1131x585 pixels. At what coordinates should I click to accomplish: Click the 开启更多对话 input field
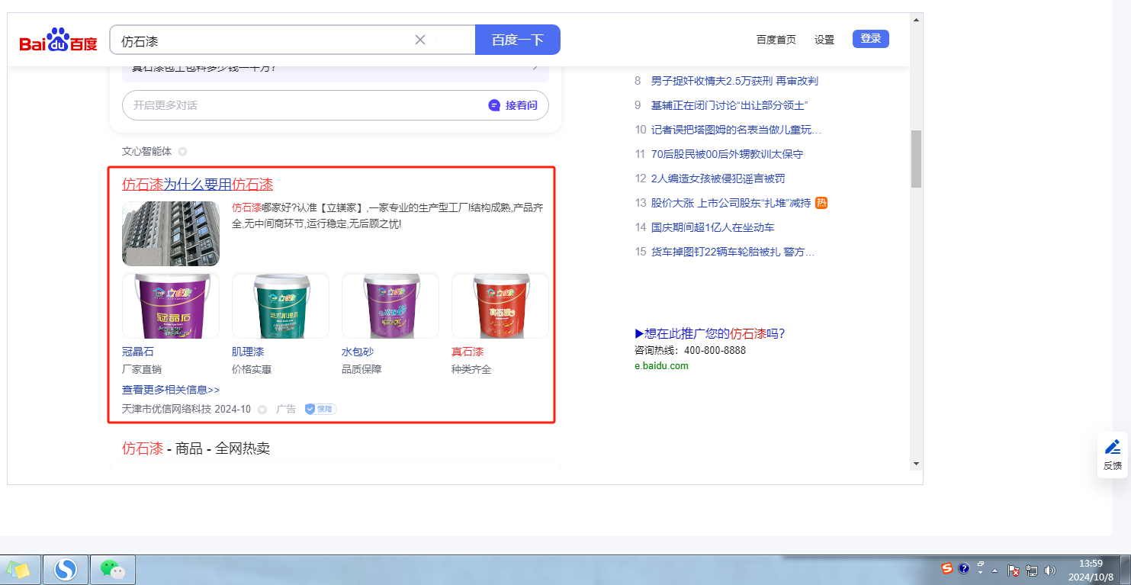305,105
